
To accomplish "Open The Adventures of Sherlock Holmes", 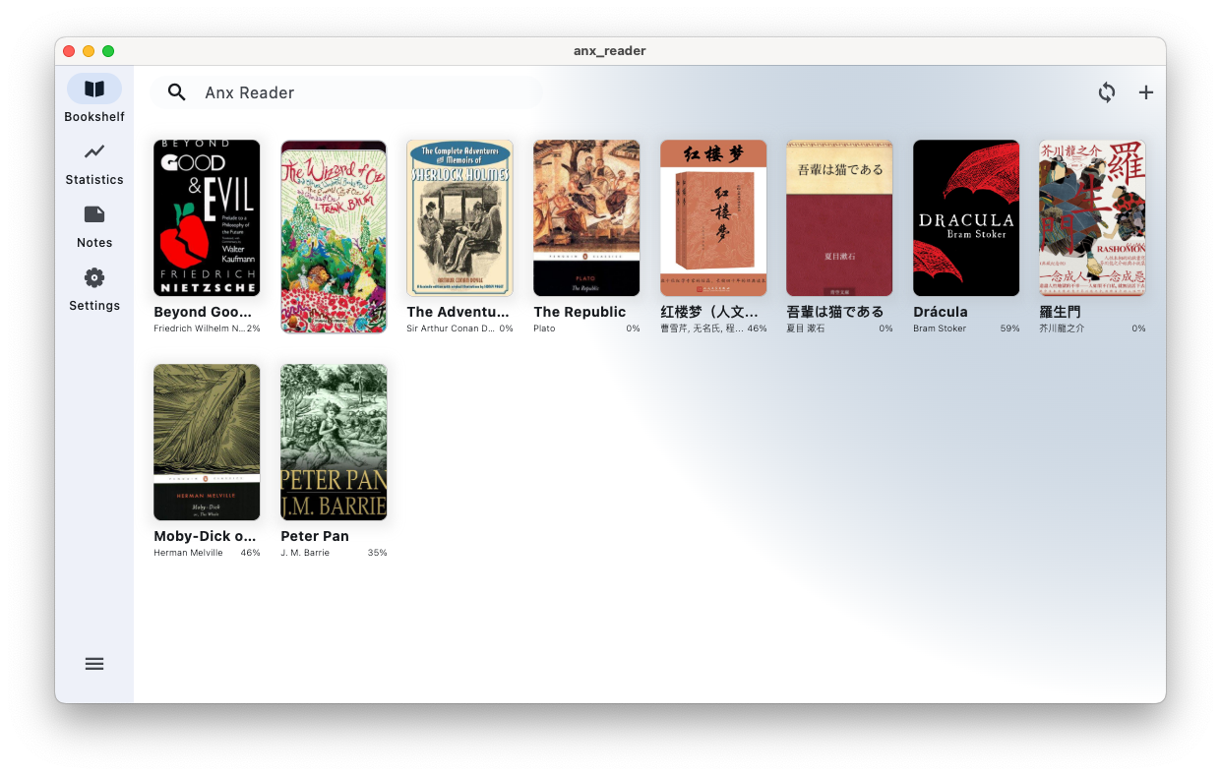I will point(459,217).
